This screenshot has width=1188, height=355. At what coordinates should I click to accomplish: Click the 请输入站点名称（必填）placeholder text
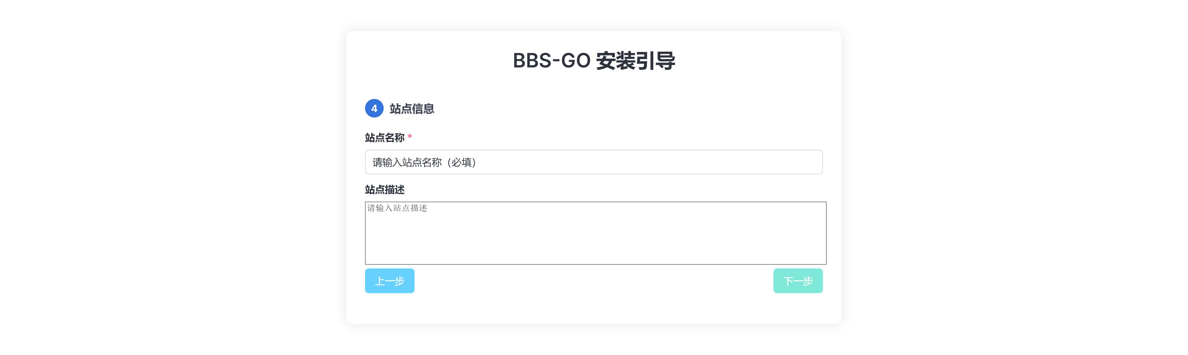pos(424,162)
